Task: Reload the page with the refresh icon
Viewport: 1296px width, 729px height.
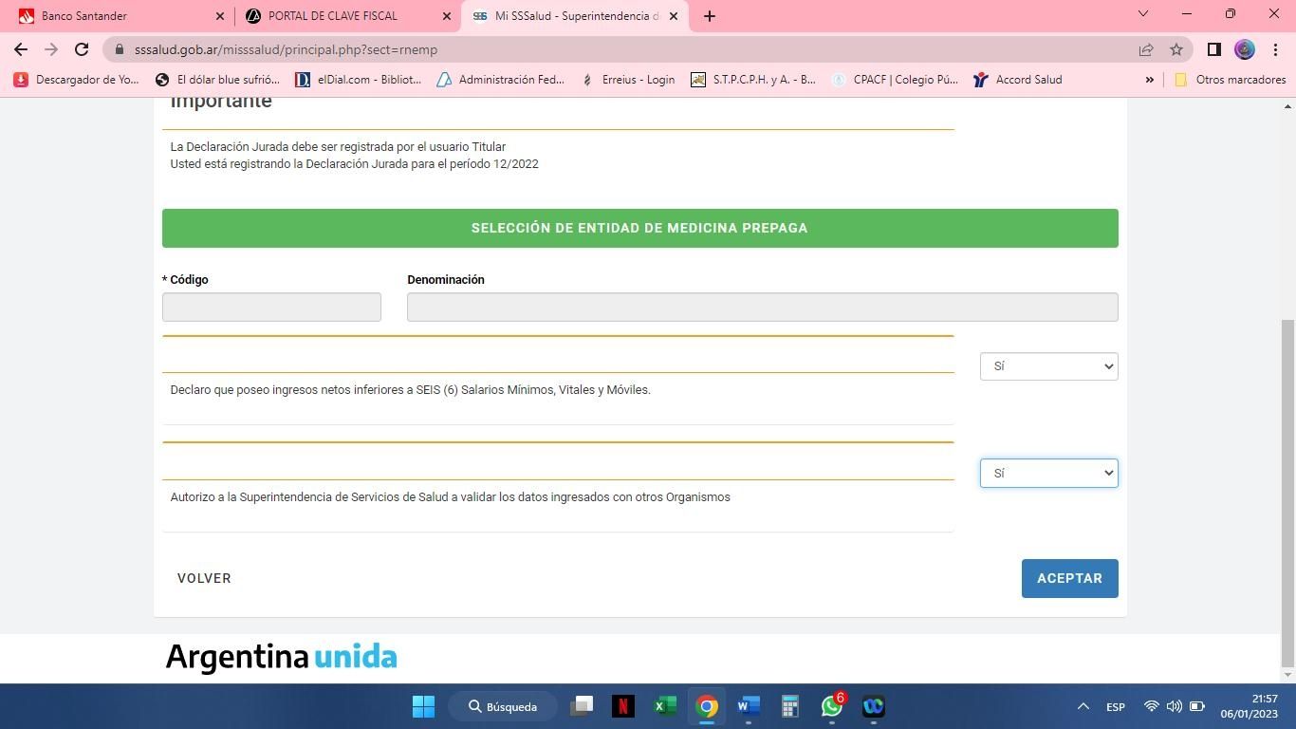Action: coord(82,49)
